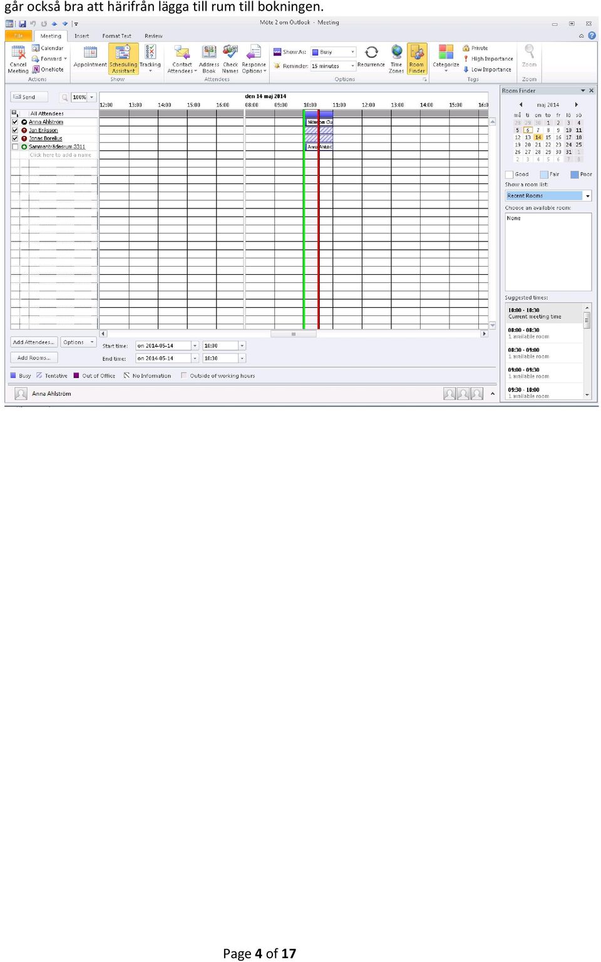This screenshot has height=962, width=601.
Task: Click the Time Zones globe icon
Action: pos(396,52)
